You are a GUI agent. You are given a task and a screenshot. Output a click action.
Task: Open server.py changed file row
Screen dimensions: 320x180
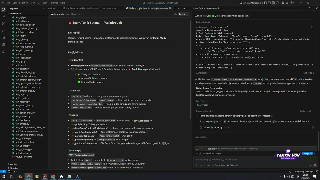[x=256, y=149]
